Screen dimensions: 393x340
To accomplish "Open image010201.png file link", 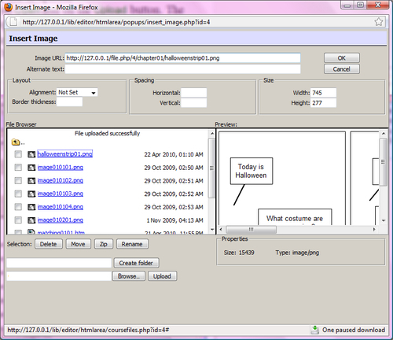I will pos(61,220).
